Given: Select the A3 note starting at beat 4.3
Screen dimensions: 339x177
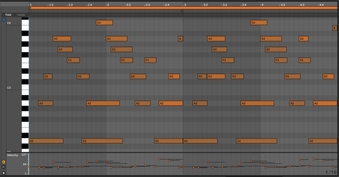Looking at the screenshot, I should coord(303,39).
